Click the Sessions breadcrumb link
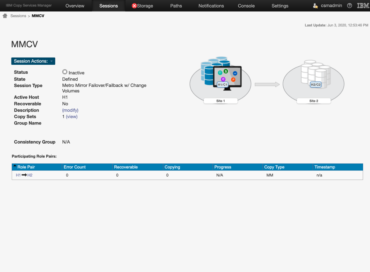The image size is (370, 272). click(x=18, y=16)
